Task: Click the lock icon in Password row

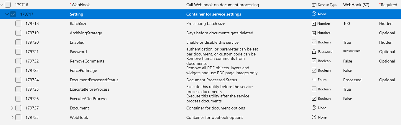Action: tap(314, 52)
